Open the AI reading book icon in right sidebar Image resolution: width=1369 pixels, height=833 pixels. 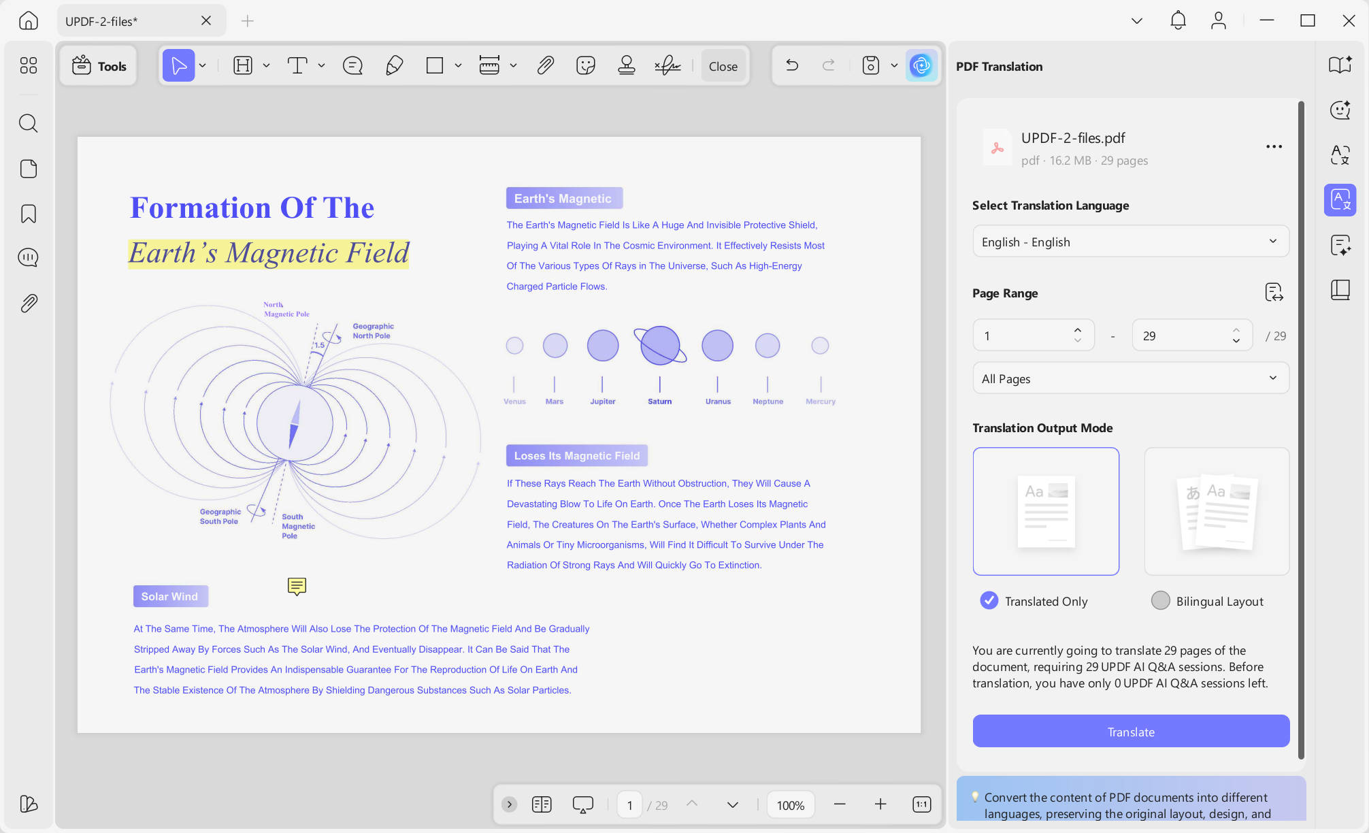coord(1340,65)
